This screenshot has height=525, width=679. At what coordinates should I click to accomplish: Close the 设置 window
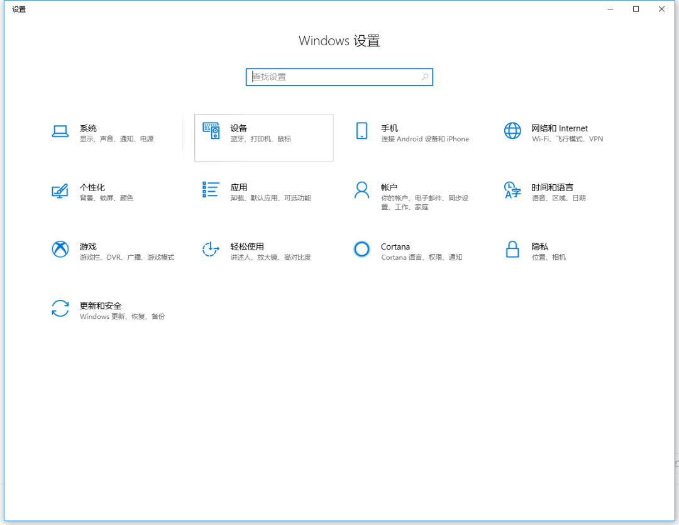[x=661, y=9]
